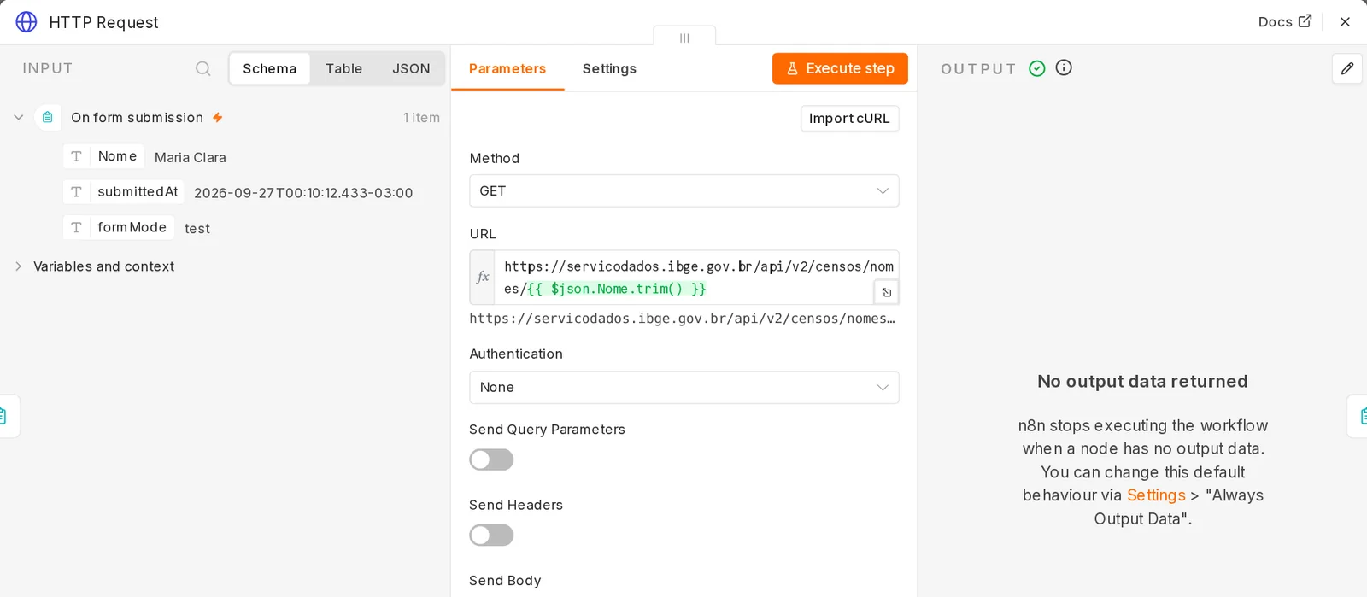
Task: Click the 'No output data returned' heading
Action: click(x=1142, y=382)
